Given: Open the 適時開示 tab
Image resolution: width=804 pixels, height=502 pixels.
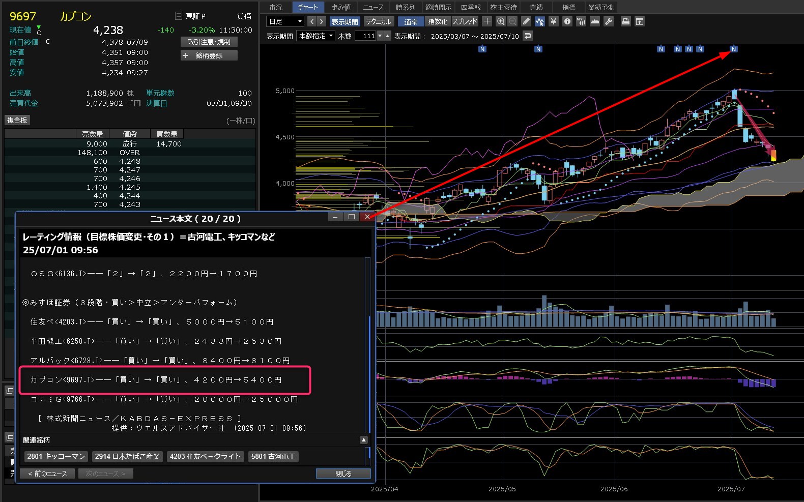Looking at the screenshot, I should (x=439, y=7).
